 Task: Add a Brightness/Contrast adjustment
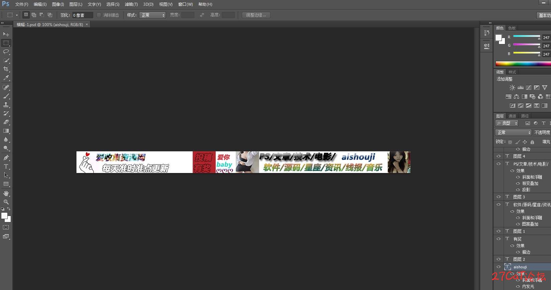(512, 88)
